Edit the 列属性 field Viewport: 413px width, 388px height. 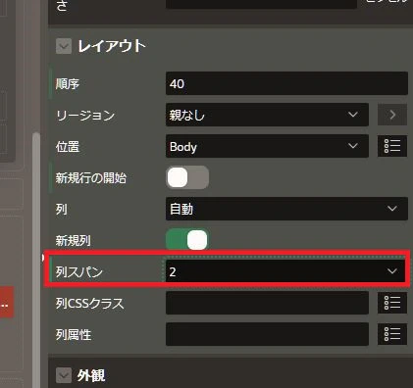267,334
